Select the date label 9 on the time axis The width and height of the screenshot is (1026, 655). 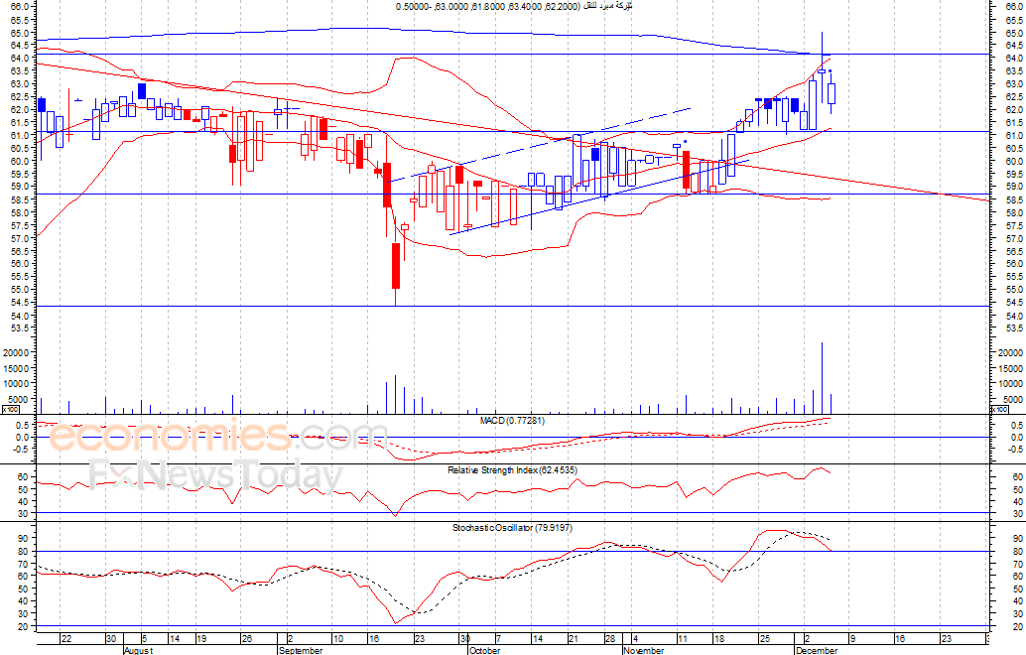(x=852, y=639)
